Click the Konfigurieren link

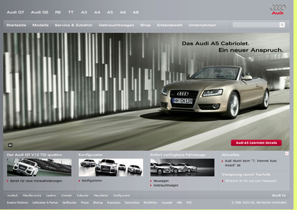pyautogui.click(x=92, y=181)
